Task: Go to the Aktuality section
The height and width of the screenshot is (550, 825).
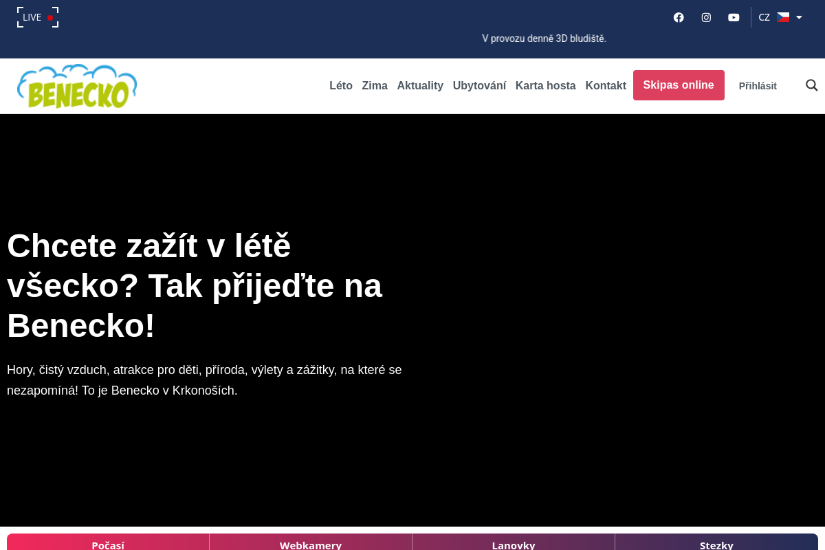Action: (x=420, y=86)
